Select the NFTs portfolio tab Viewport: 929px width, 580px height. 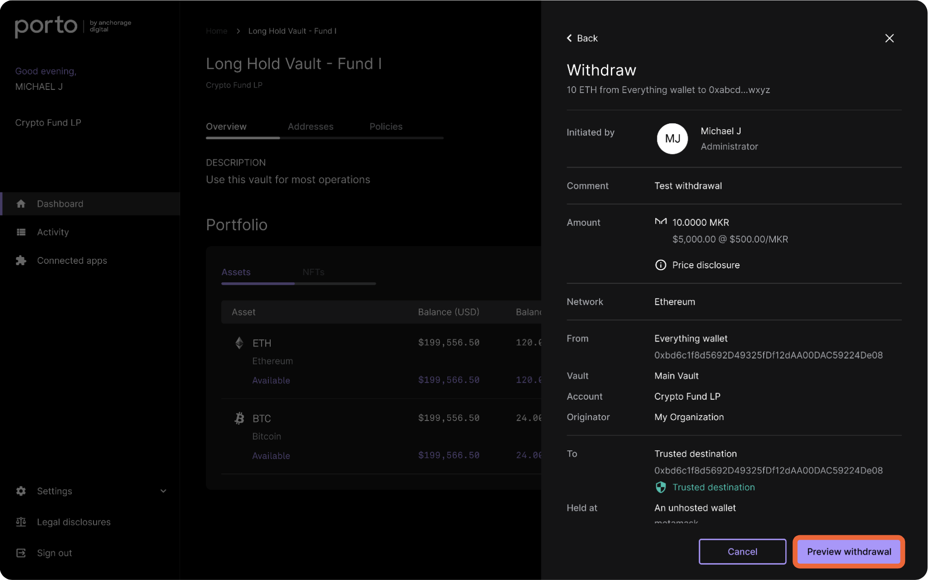point(314,272)
